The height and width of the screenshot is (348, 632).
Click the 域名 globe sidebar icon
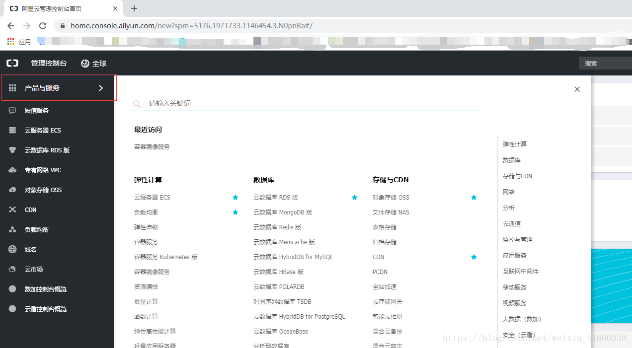tap(12, 250)
